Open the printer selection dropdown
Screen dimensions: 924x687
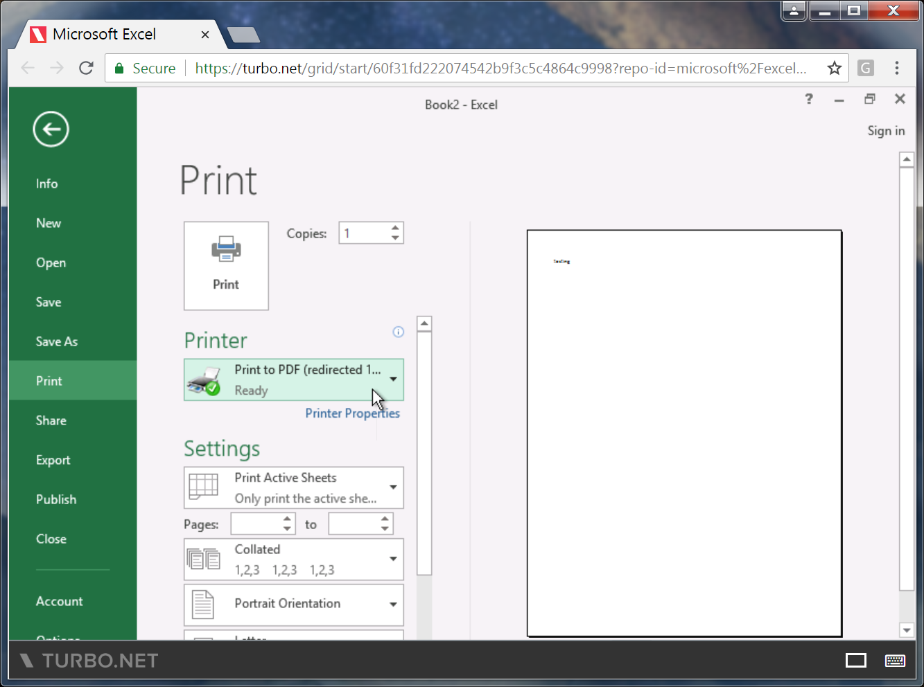(x=393, y=380)
